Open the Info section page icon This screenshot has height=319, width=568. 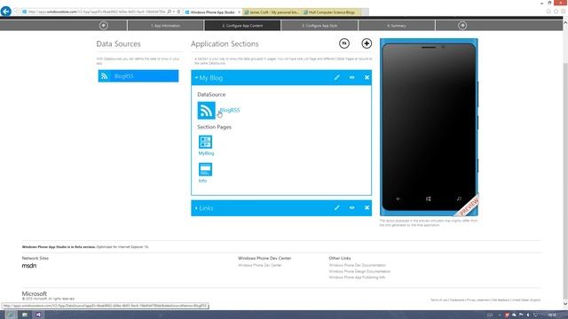205,169
